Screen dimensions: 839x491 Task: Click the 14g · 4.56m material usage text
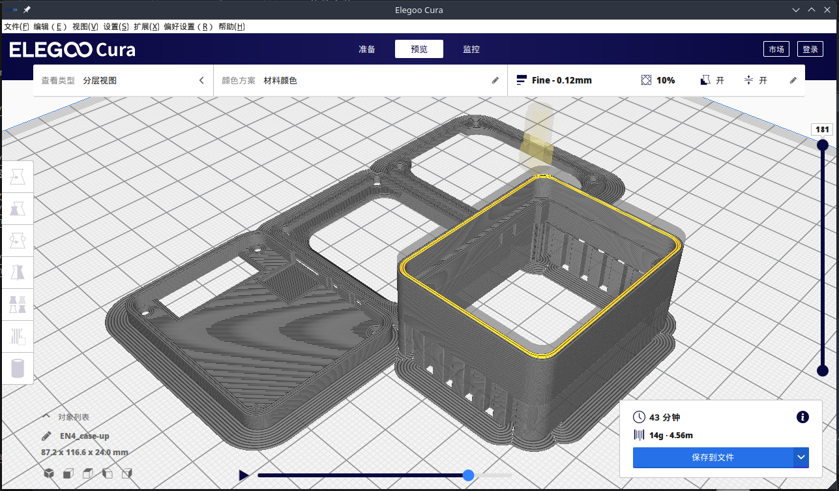click(x=671, y=436)
